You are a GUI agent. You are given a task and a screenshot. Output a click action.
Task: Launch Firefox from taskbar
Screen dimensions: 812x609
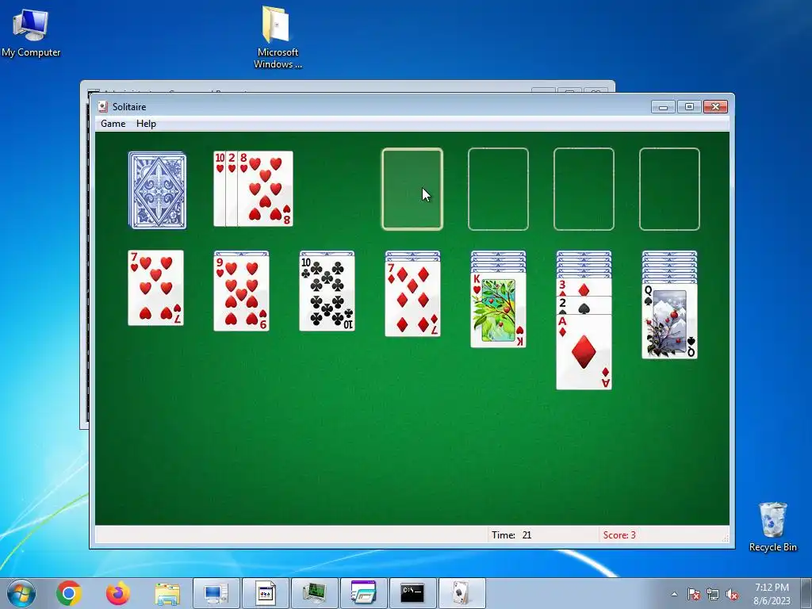click(x=118, y=593)
